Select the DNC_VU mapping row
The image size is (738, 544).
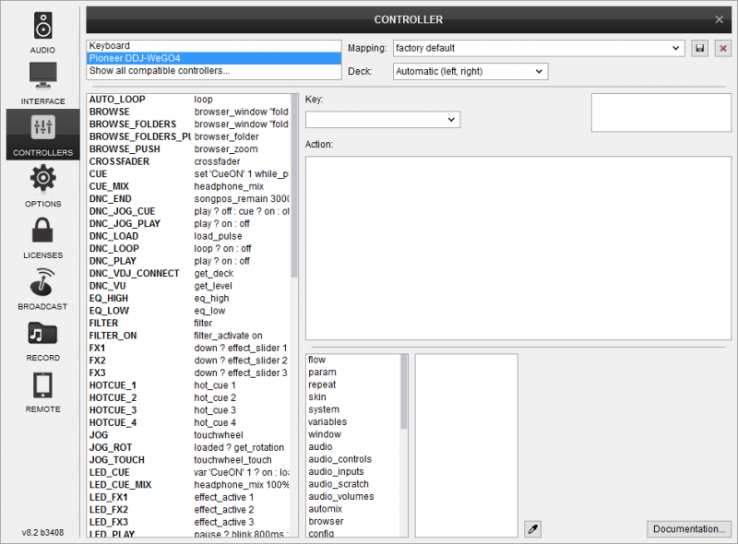coord(189,286)
